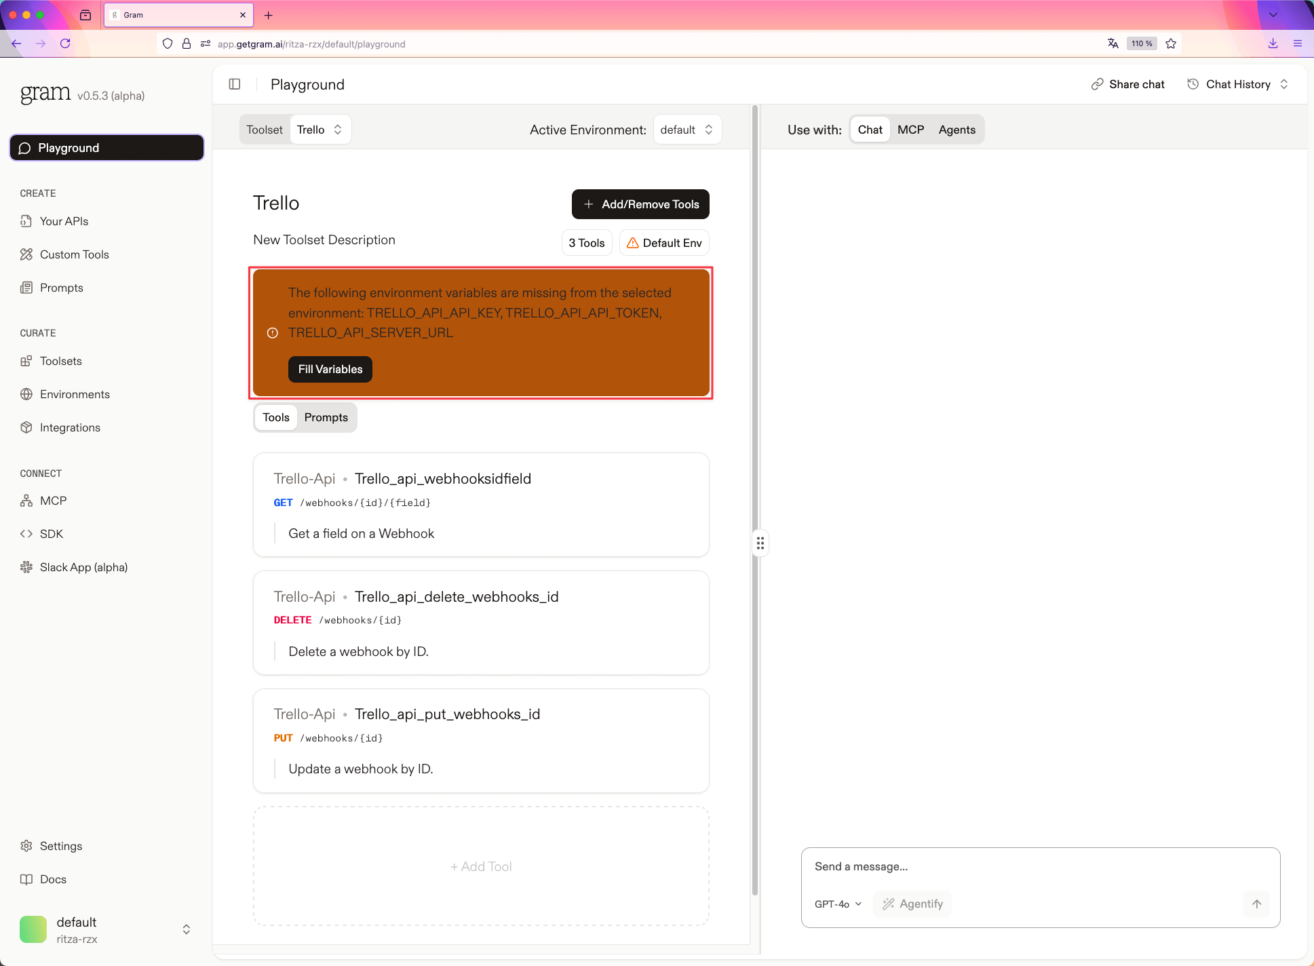Screen dimensions: 1314x966
Task: Switch to the MCP option
Action: (x=910, y=130)
